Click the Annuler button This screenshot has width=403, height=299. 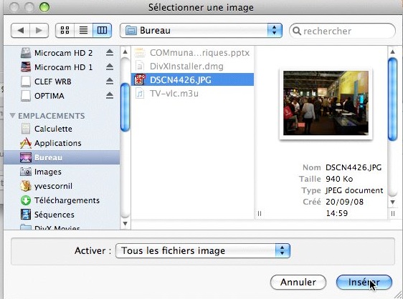point(298,282)
